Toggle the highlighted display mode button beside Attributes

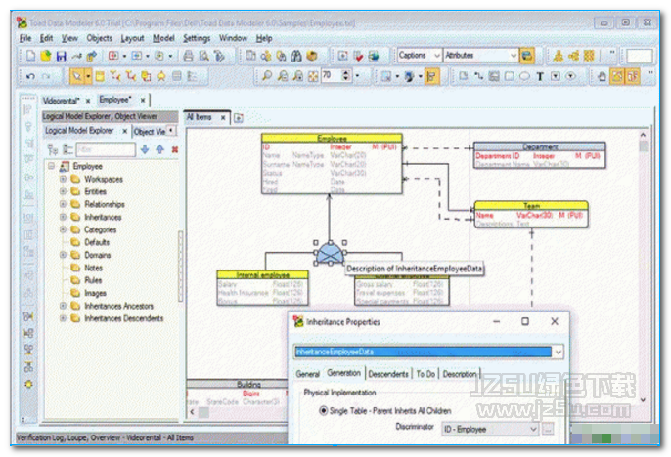[x=527, y=56]
